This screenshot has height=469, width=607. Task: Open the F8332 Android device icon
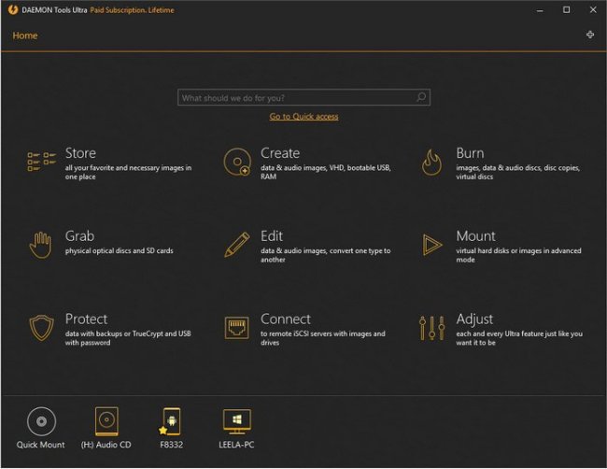tap(170, 421)
